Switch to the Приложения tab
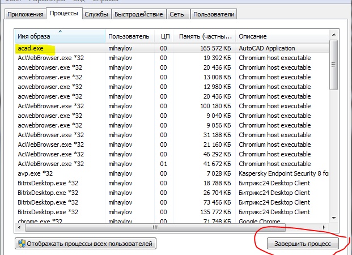352x255 pixels. 26,14
